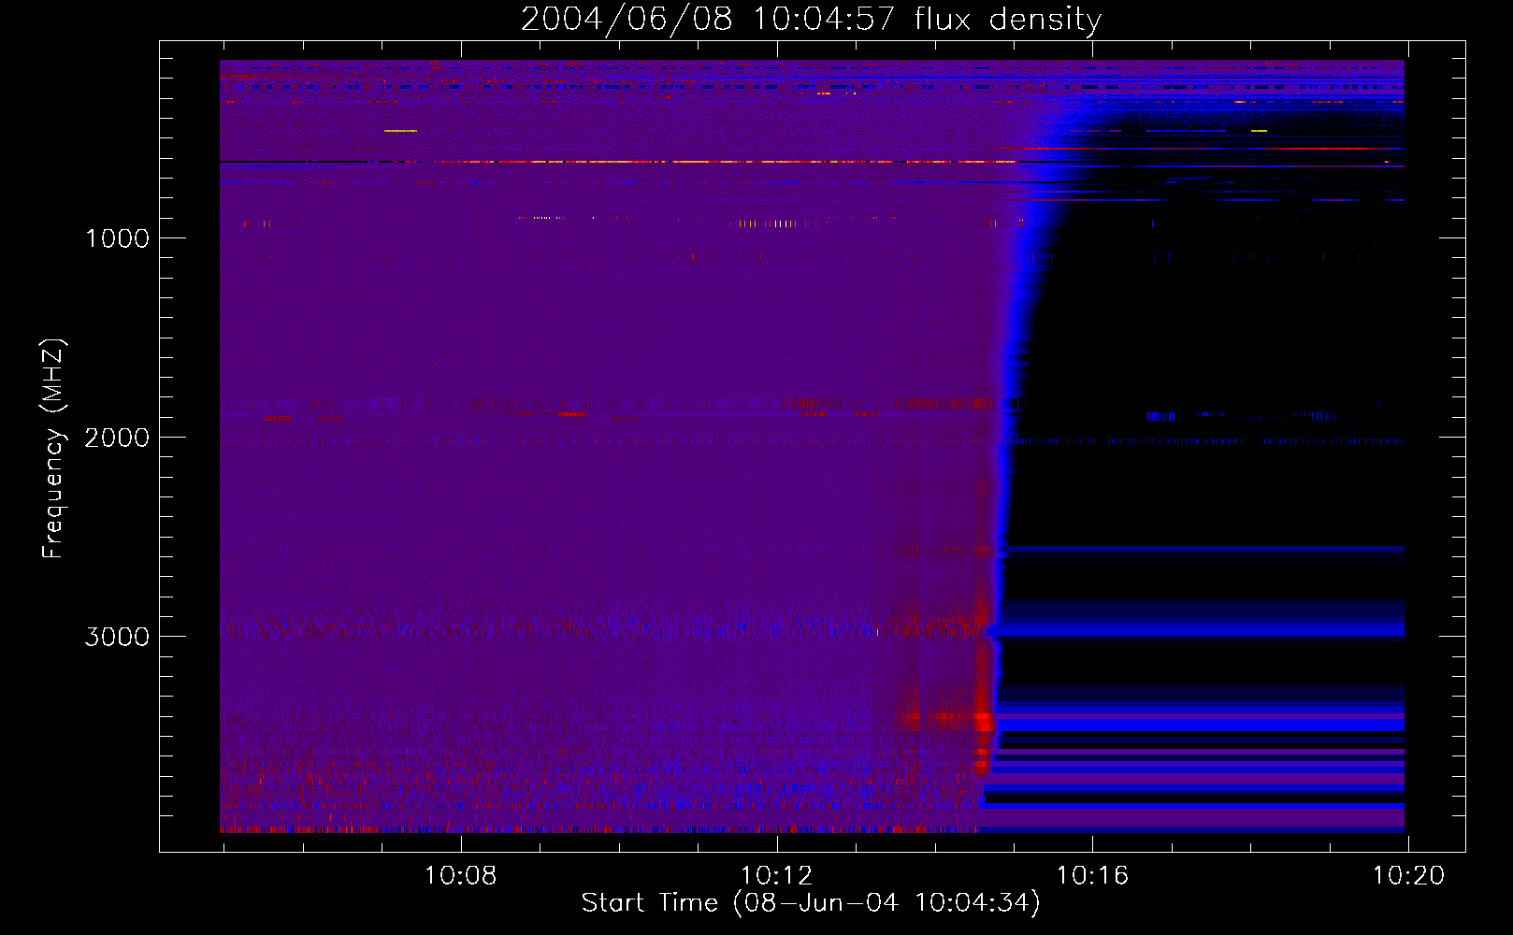The width and height of the screenshot is (1513, 935).
Task: Click the "Frequency (MHZ)" y-axis label
Action: pos(54,449)
